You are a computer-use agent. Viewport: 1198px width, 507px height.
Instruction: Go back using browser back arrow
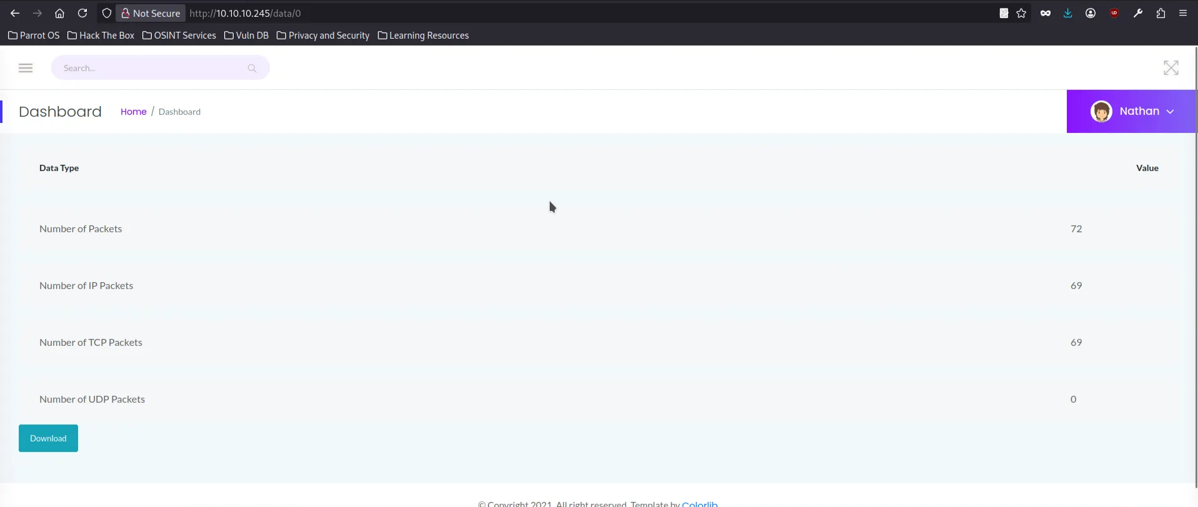point(15,13)
